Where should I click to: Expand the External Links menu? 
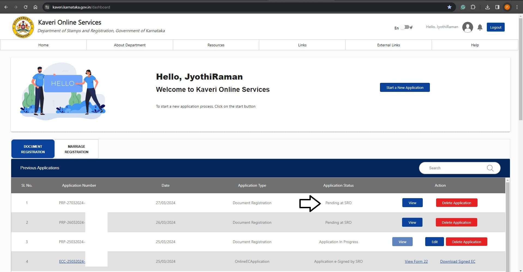[388, 45]
